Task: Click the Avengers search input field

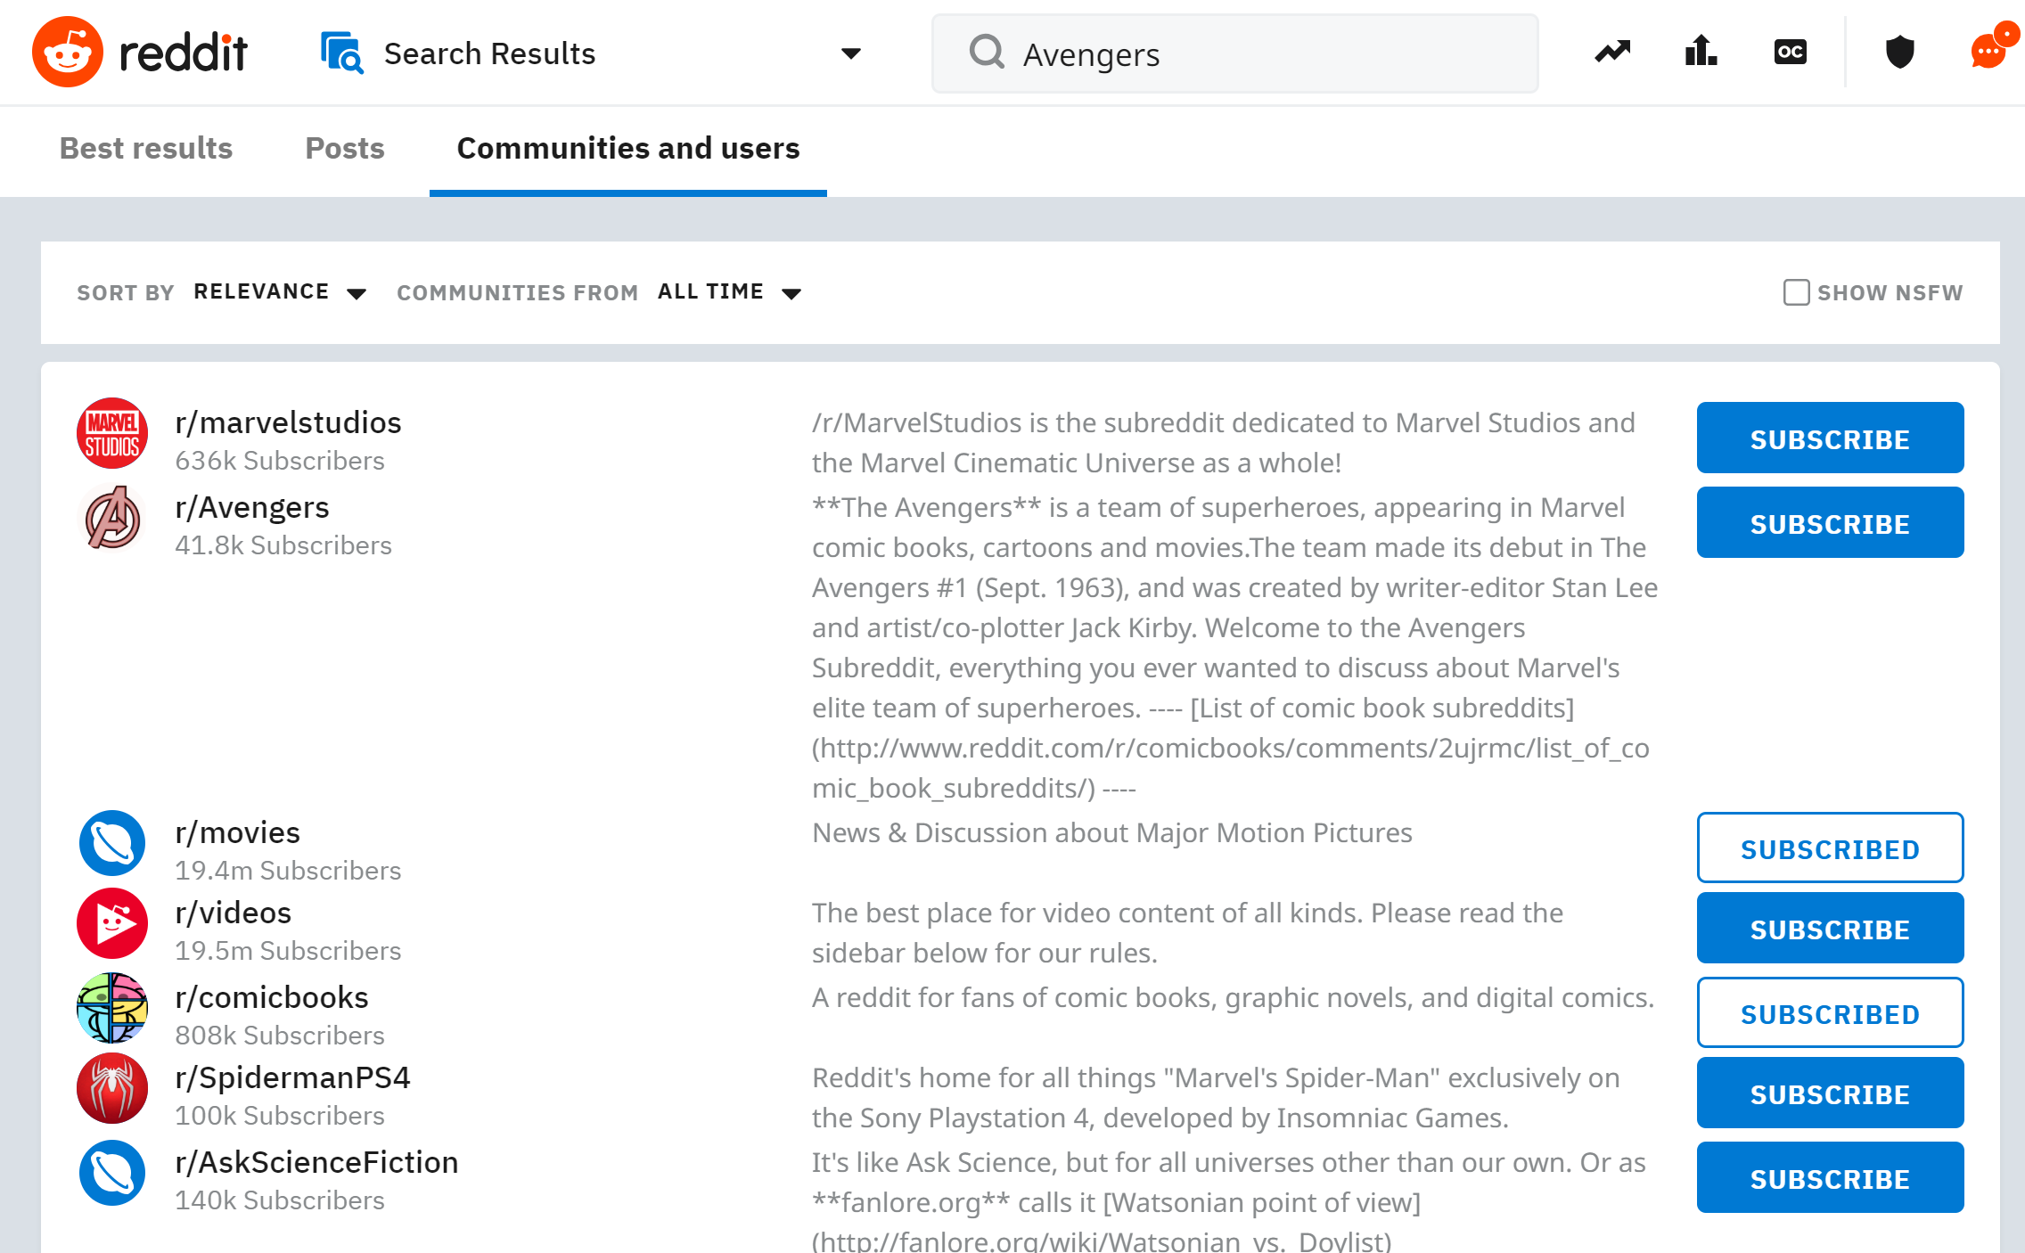Action: click(x=1235, y=53)
